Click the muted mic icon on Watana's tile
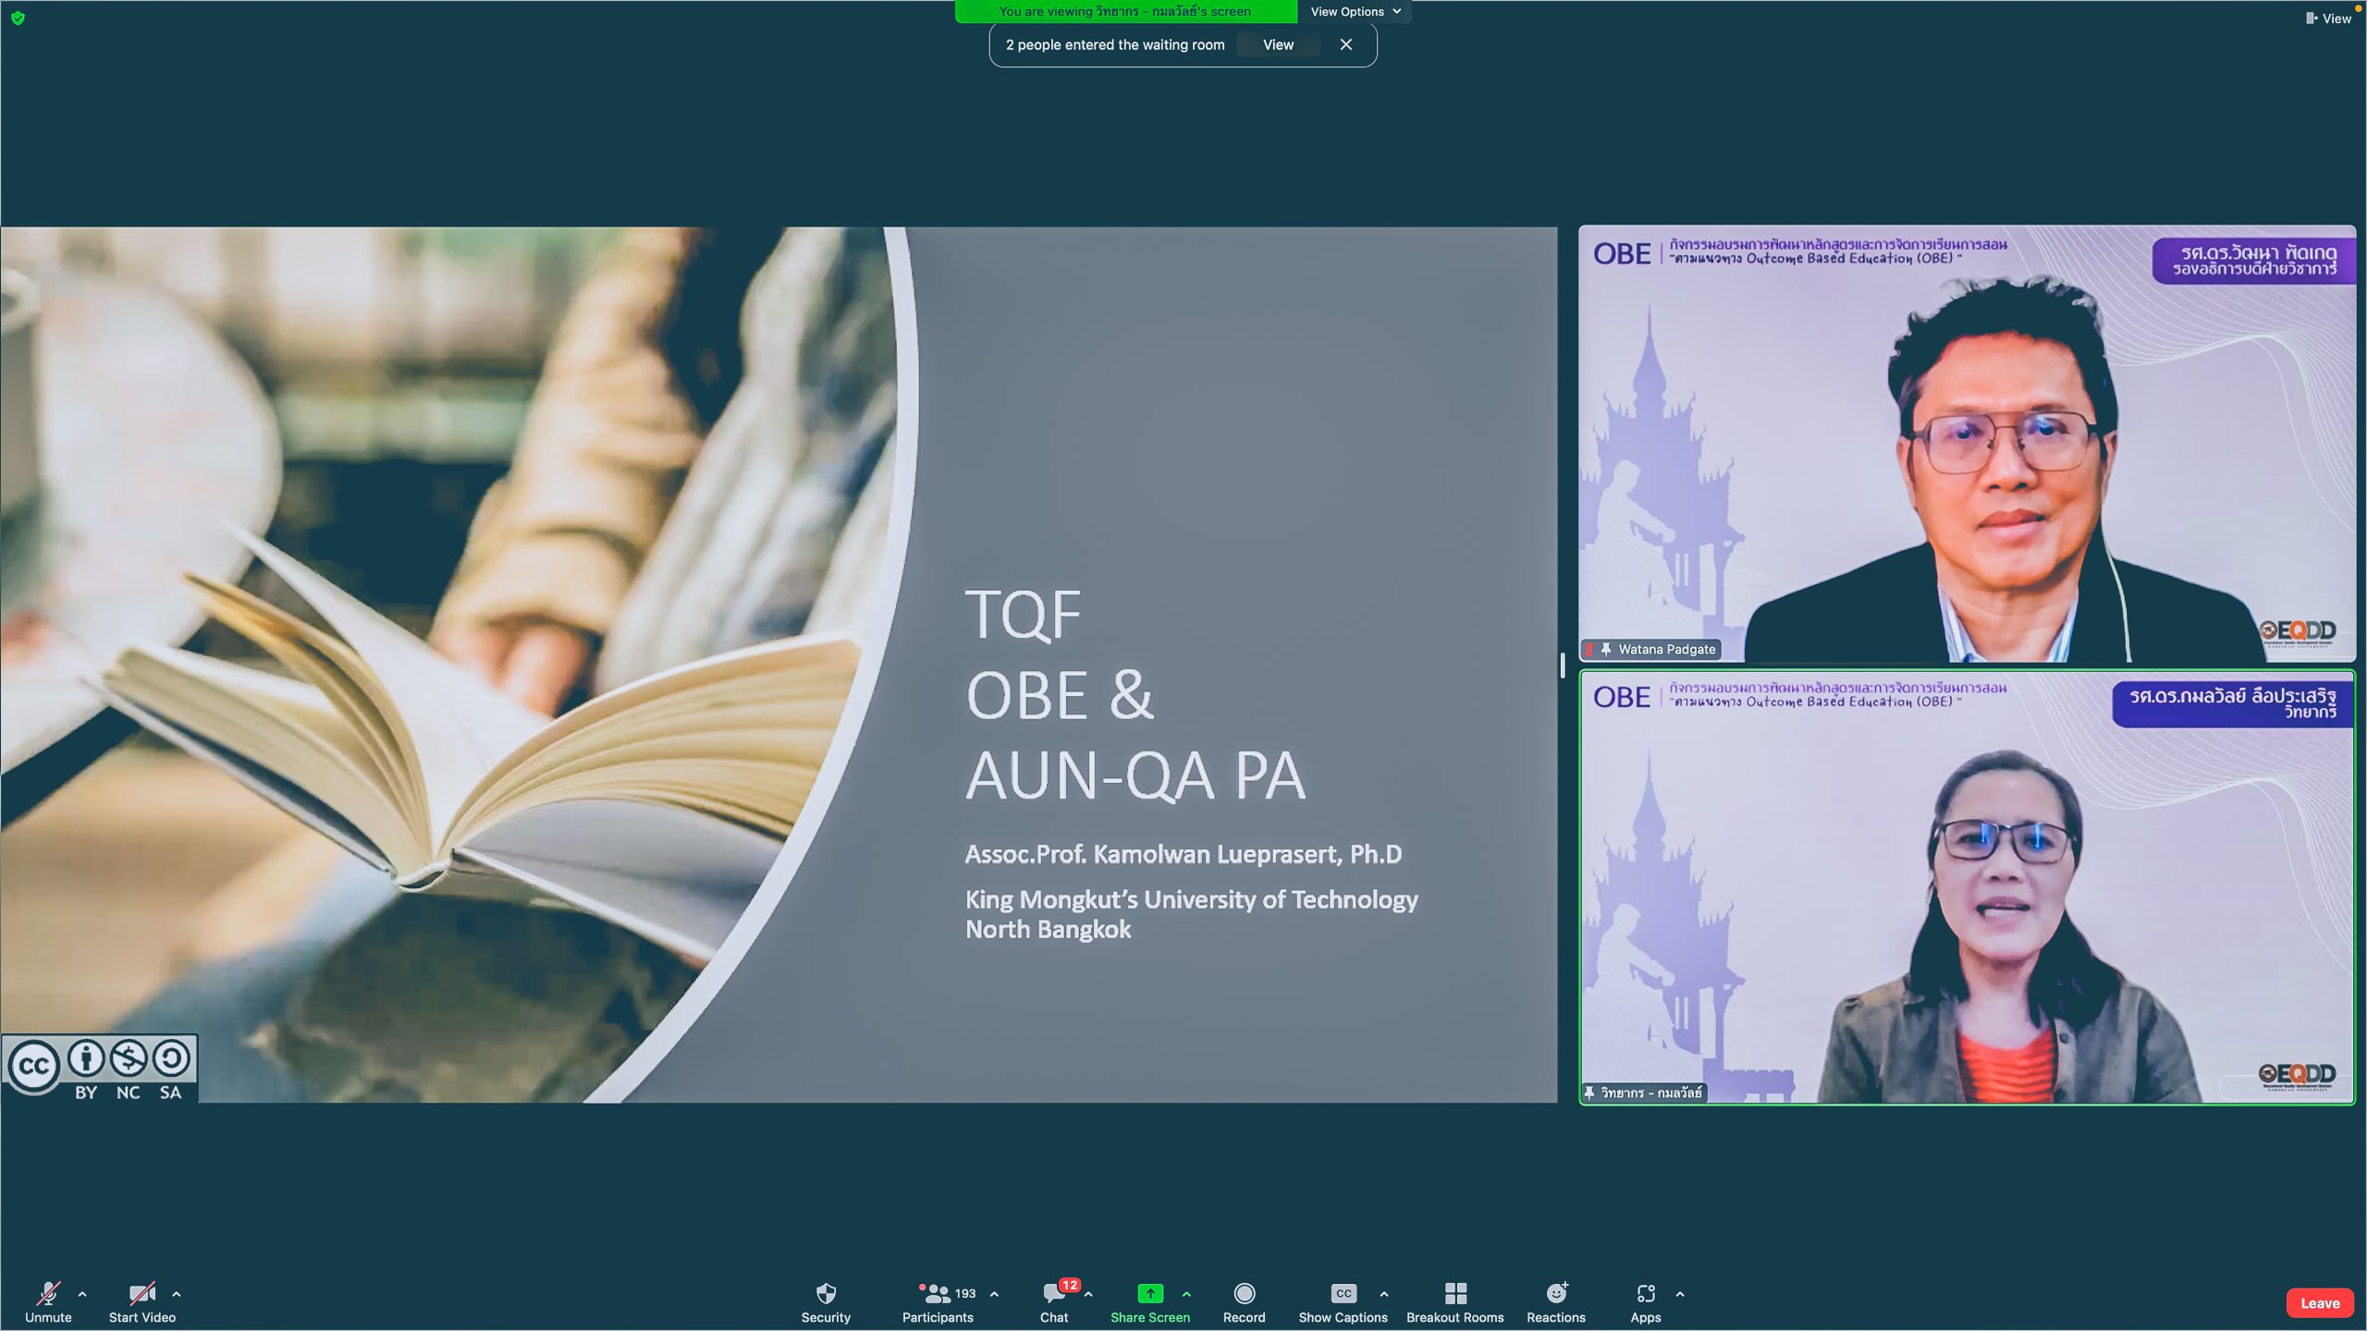This screenshot has height=1331, width=2367. (x=1590, y=649)
